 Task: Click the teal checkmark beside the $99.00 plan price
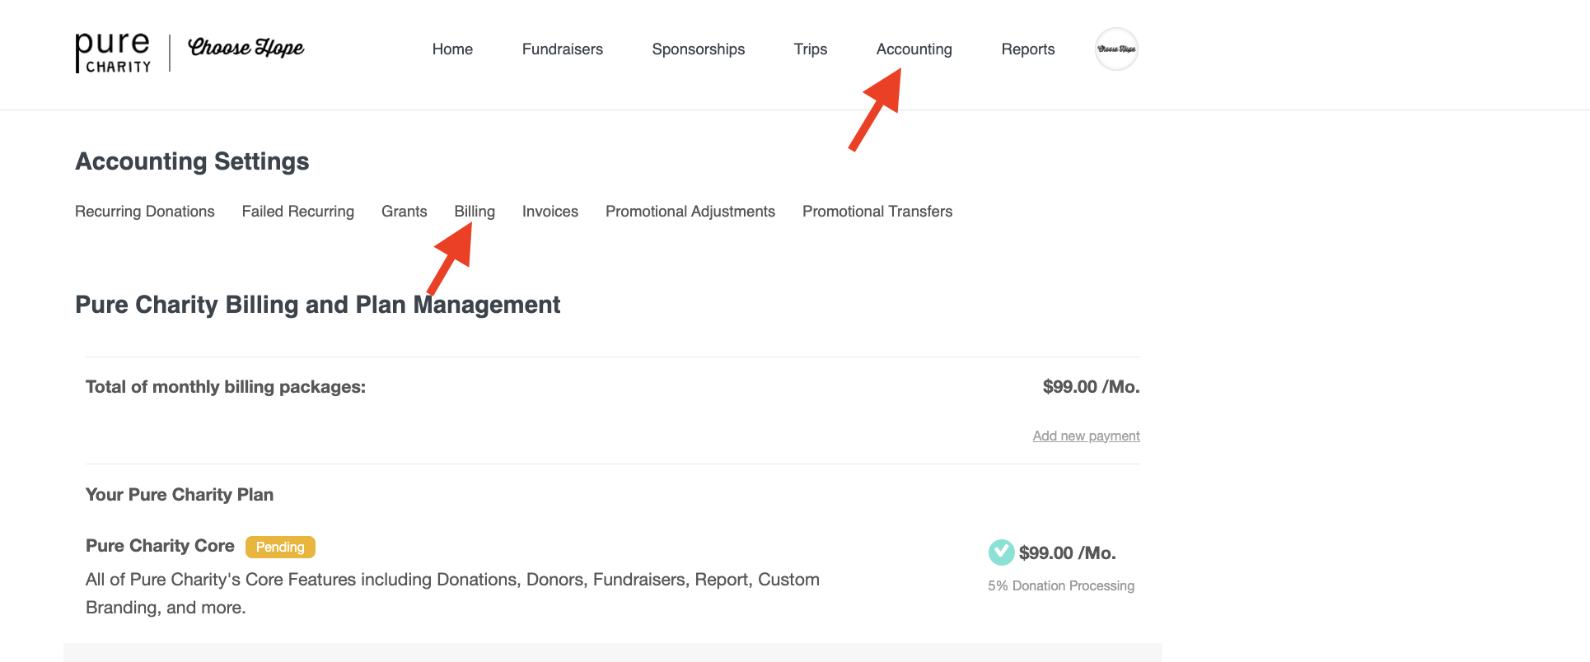(1001, 552)
